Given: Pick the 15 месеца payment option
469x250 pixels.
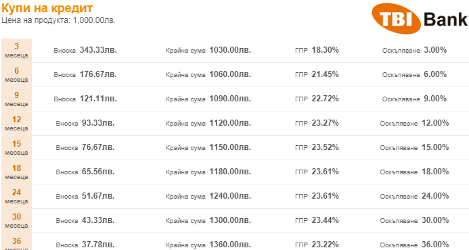Looking at the screenshot, I should coord(16,148).
